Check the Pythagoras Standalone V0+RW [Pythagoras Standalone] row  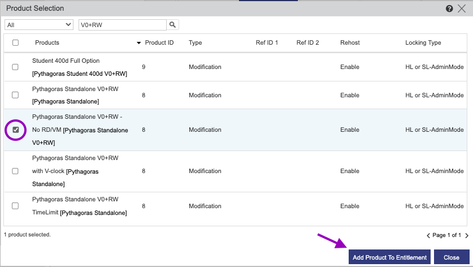point(15,95)
